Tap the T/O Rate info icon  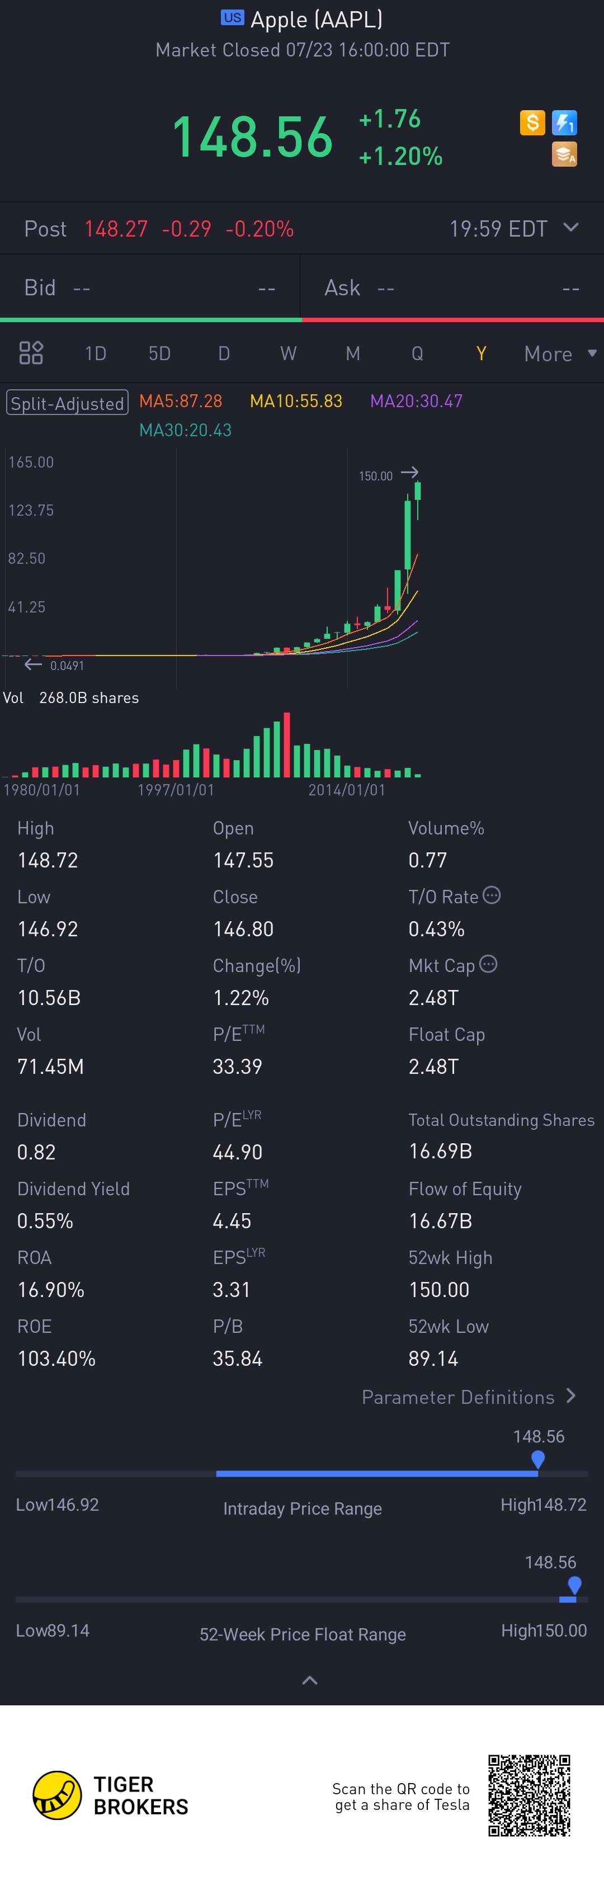point(492,895)
